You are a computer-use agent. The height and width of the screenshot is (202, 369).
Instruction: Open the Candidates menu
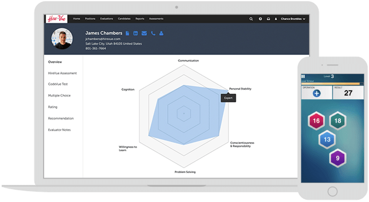click(x=124, y=18)
